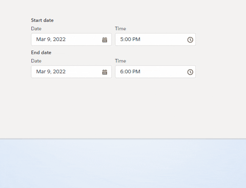
Task: Click the 5:00 PM time value
Action: (130, 39)
